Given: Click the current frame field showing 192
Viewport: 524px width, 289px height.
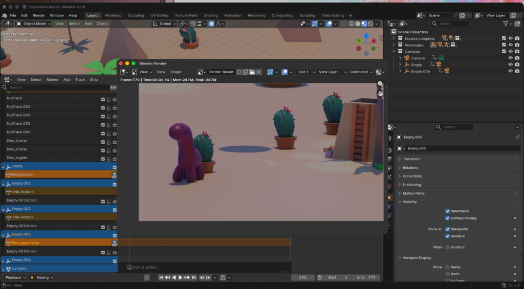Looking at the screenshot, I should click(x=303, y=277).
